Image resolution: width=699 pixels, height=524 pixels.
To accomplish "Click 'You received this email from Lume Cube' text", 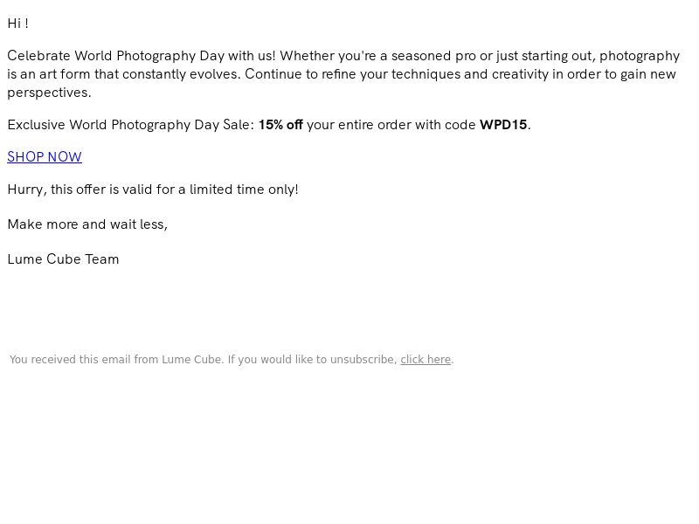I will (x=116, y=360).
